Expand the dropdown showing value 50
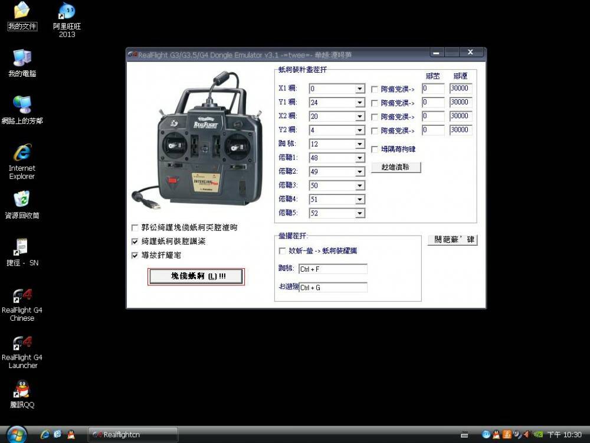 click(360, 185)
